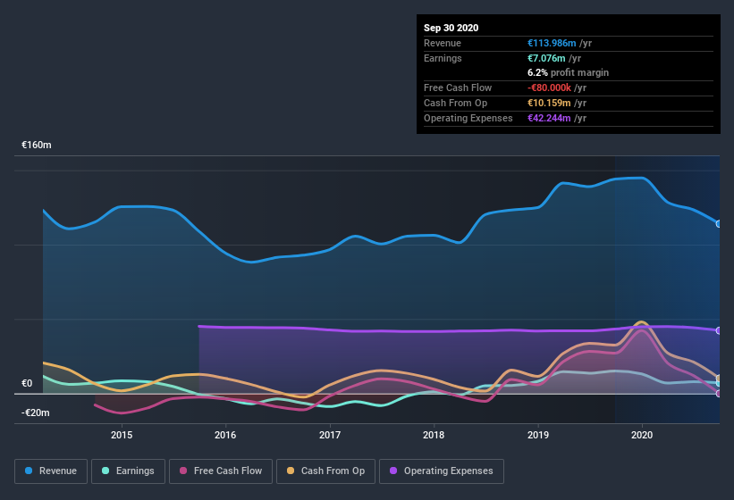Toggle the Free Cash Flow legend button
The height and width of the screenshot is (500, 734).
tap(221, 471)
